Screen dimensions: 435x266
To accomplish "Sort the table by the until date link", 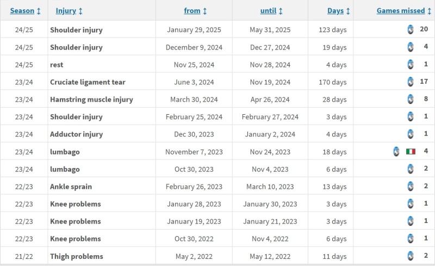I will point(268,11).
